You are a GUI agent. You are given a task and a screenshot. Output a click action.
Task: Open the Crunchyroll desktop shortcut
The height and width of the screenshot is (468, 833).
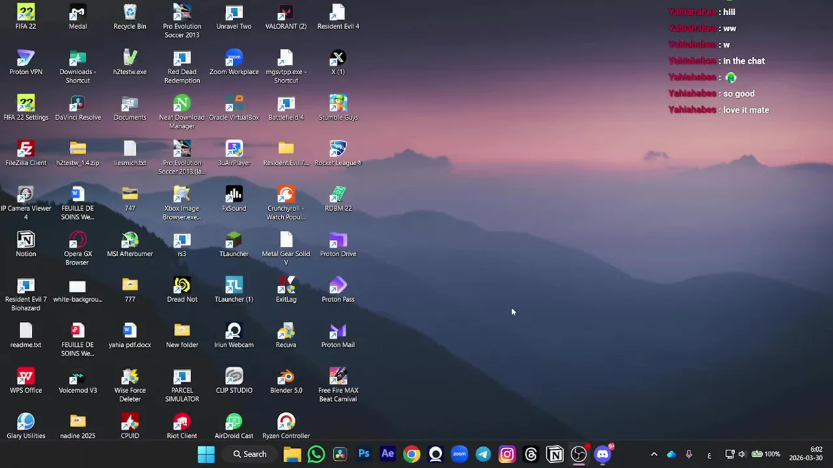tap(286, 203)
